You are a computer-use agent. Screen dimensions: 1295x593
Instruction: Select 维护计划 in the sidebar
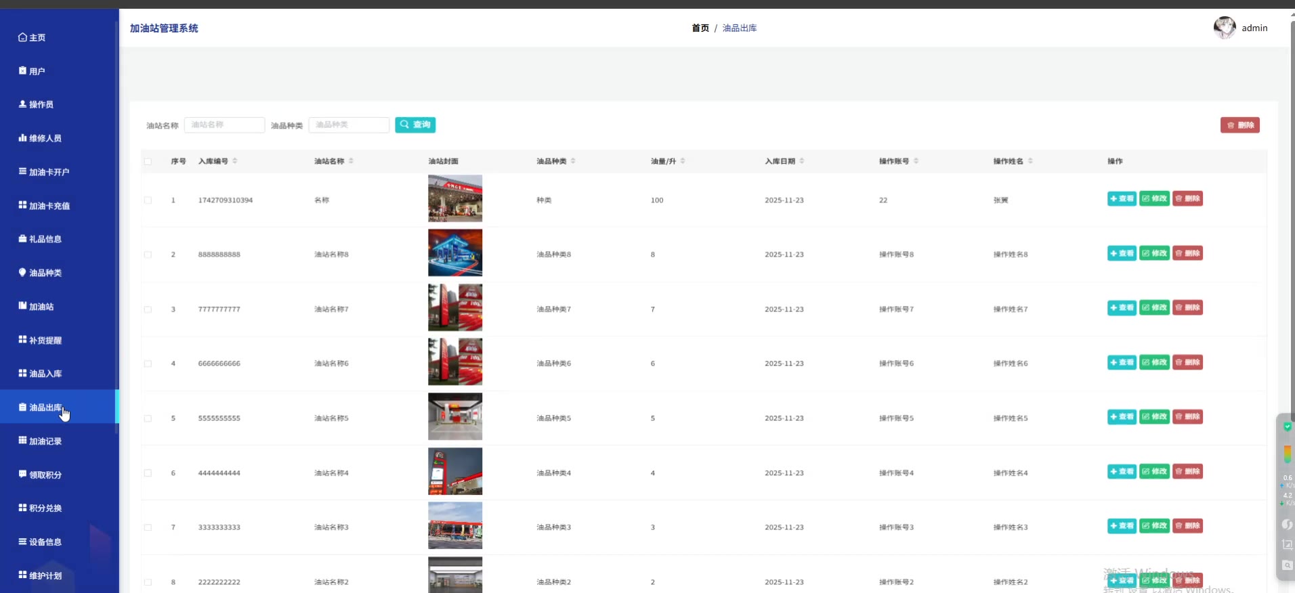click(59, 575)
